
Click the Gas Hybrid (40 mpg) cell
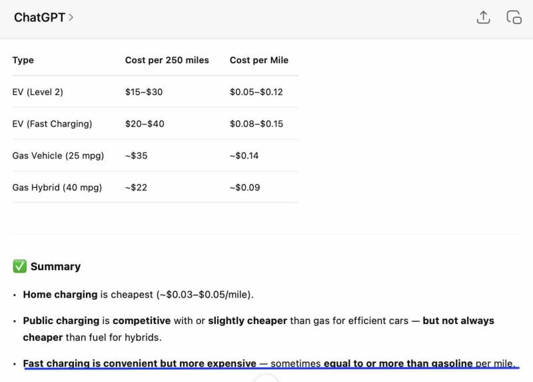(57, 188)
